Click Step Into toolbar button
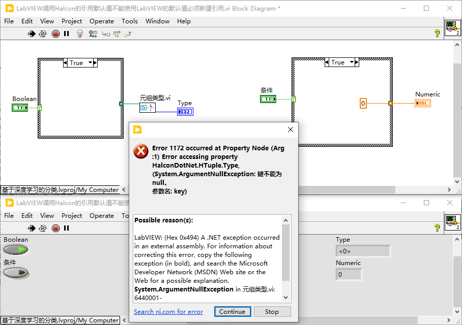This screenshot has width=462, height=325. [106, 34]
